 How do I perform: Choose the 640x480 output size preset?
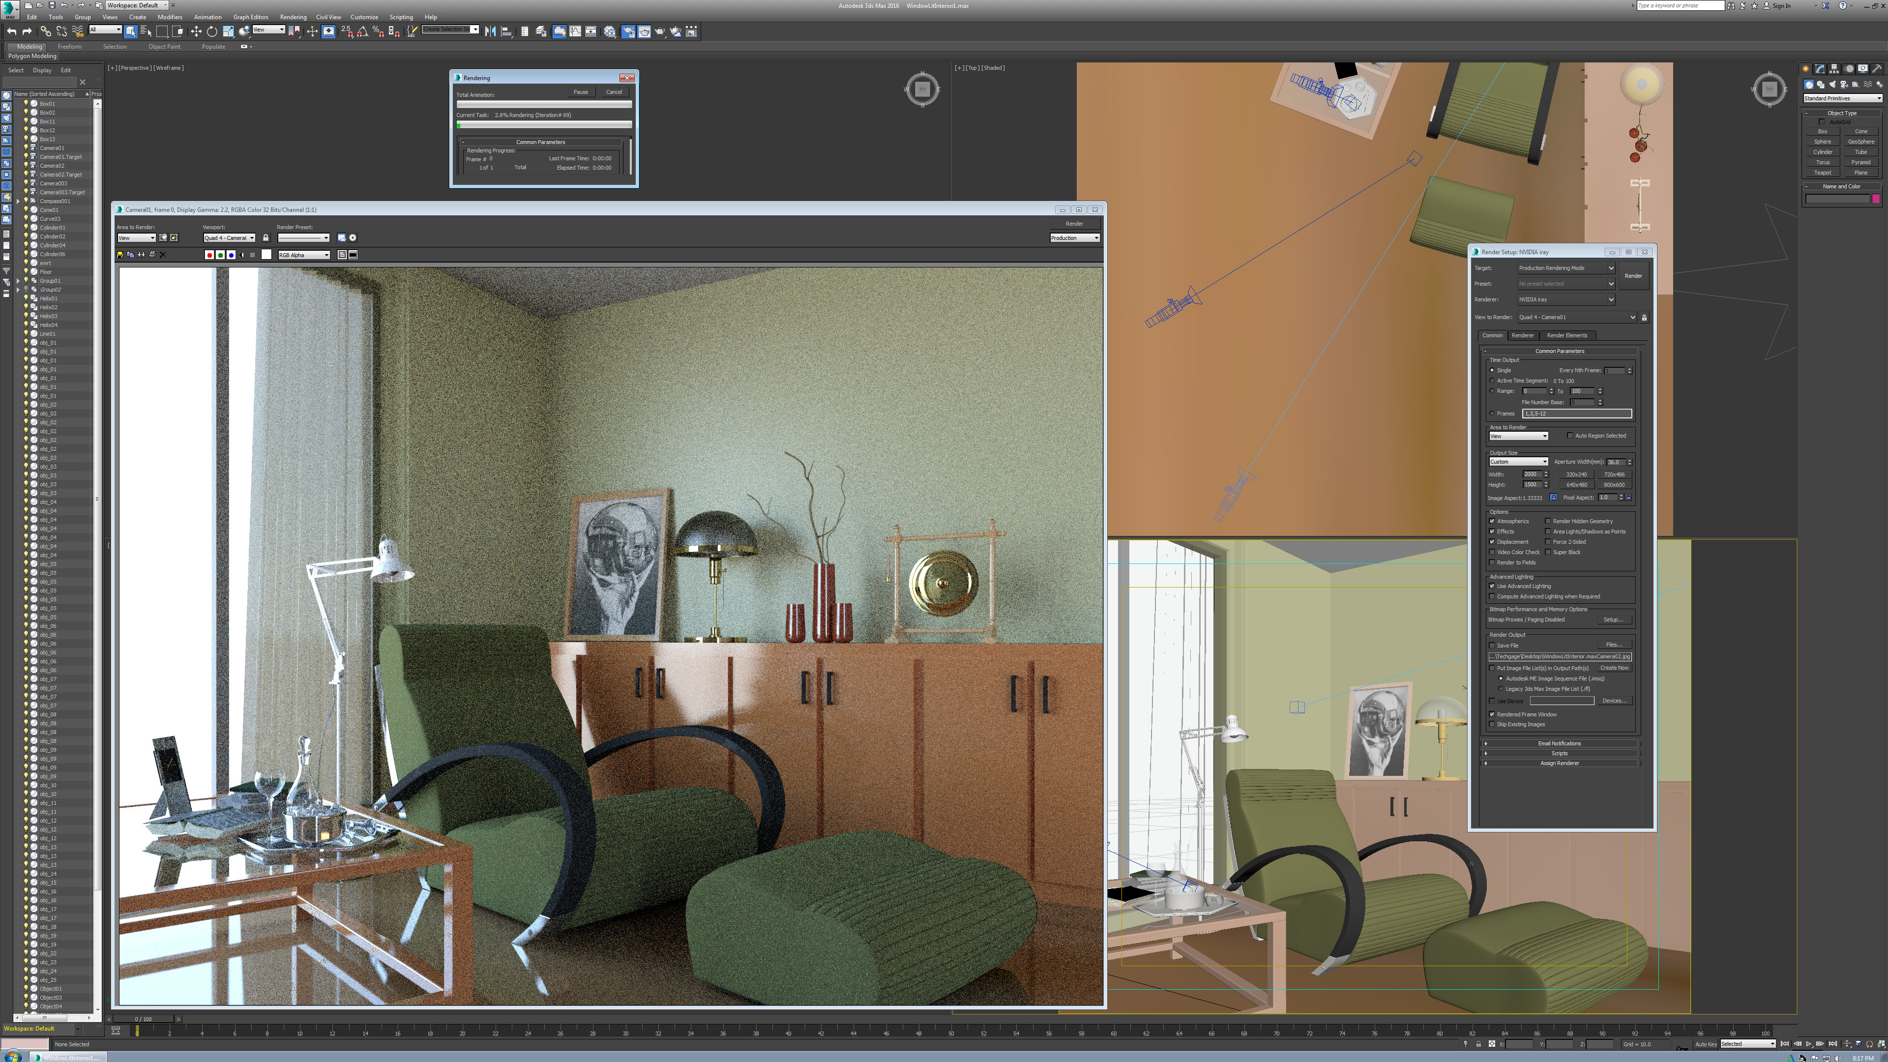pyautogui.click(x=1576, y=484)
